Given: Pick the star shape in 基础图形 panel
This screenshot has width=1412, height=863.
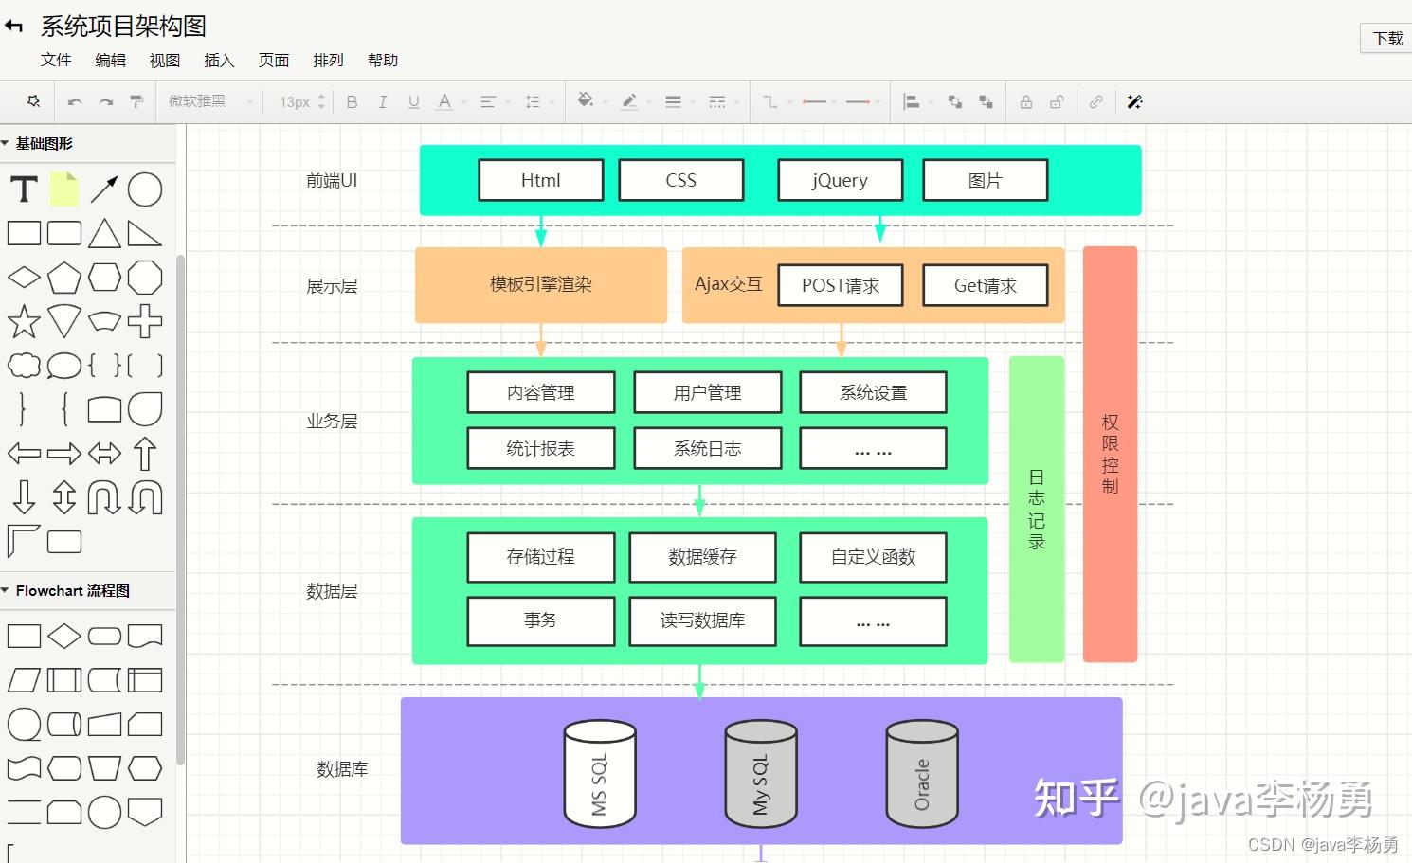Looking at the screenshot, I should (x=23, y=322).
